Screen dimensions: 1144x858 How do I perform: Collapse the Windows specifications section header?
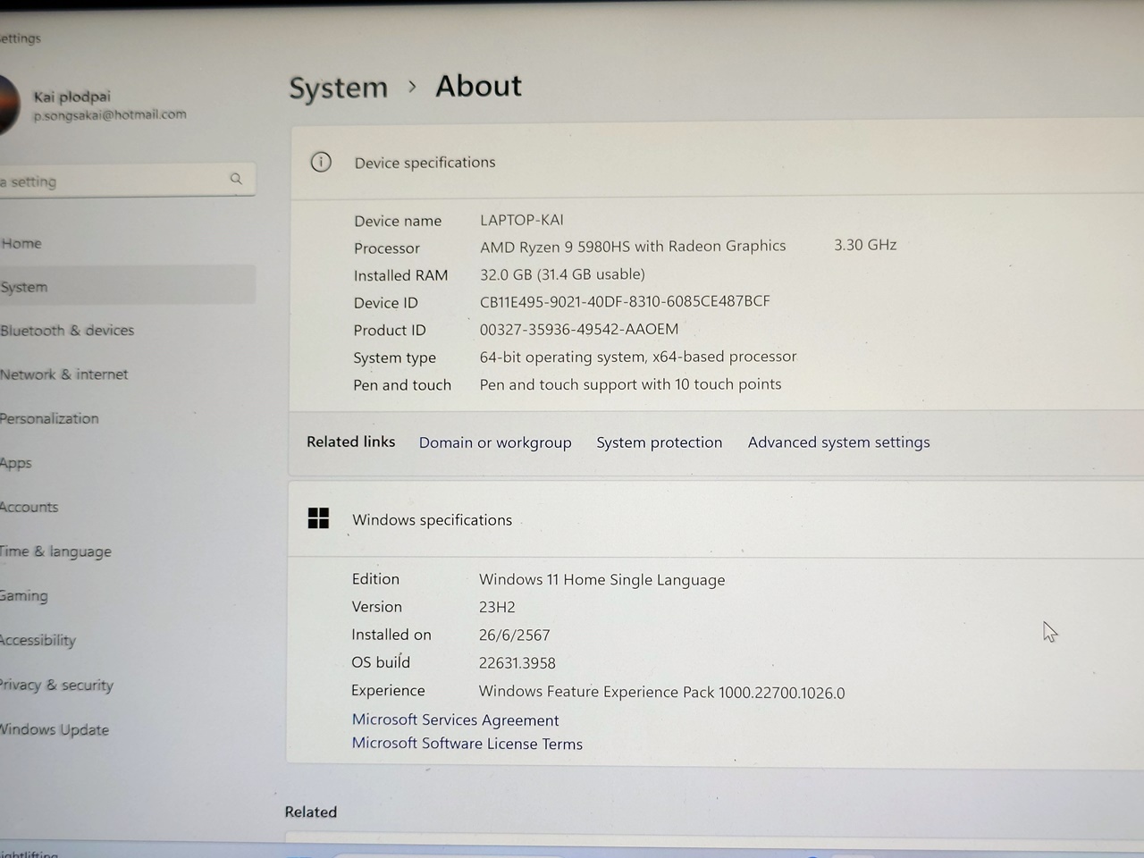717,519
